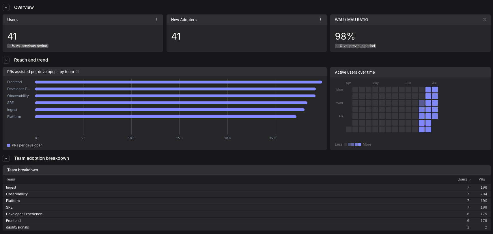Toggle the PRs per developer legend series

pyautogui.click(x=25, y=145)
